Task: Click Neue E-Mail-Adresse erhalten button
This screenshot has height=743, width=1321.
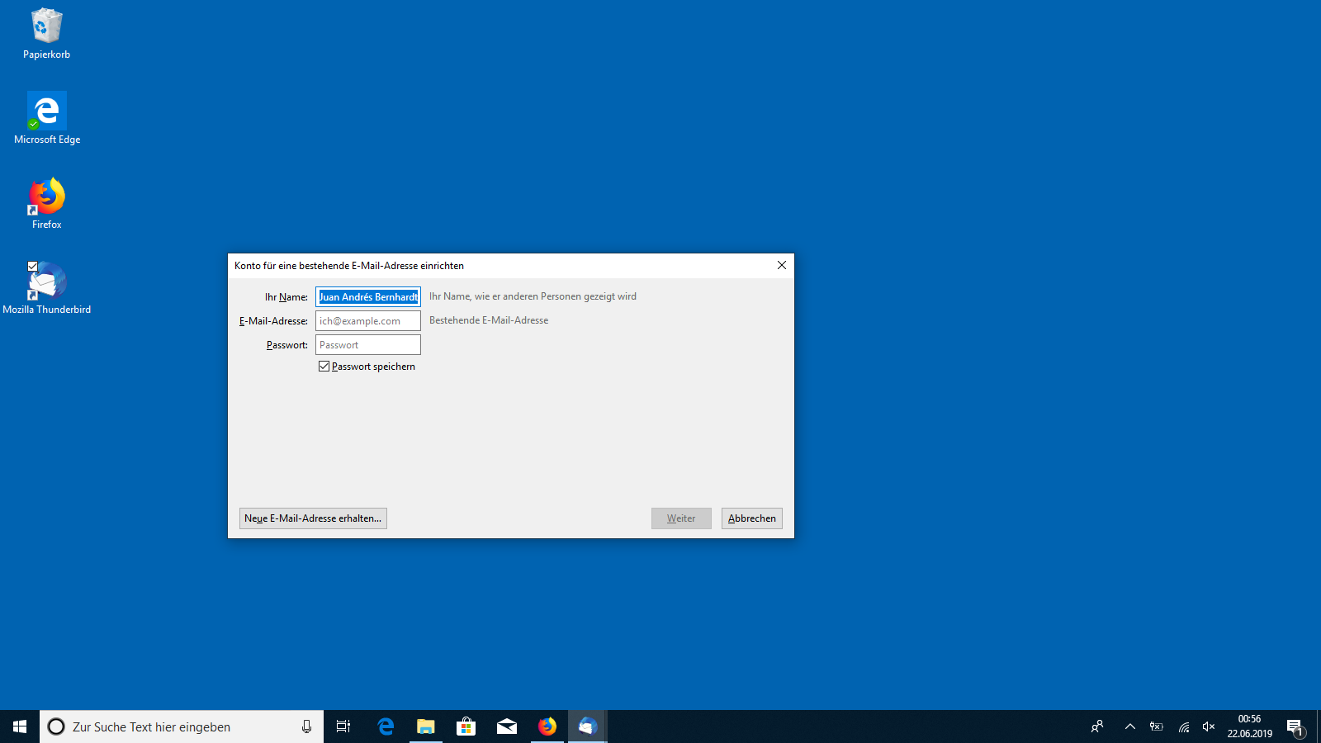Action: (x=313, y=518)
